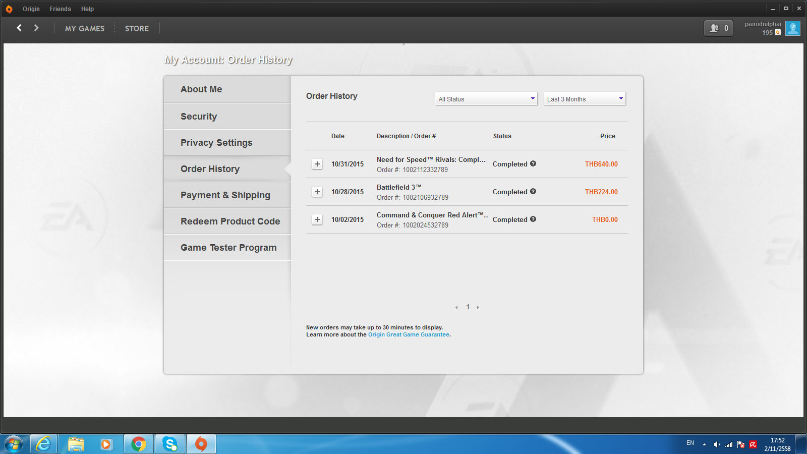Expand the Battlefield 3 order details

[317, 192]
